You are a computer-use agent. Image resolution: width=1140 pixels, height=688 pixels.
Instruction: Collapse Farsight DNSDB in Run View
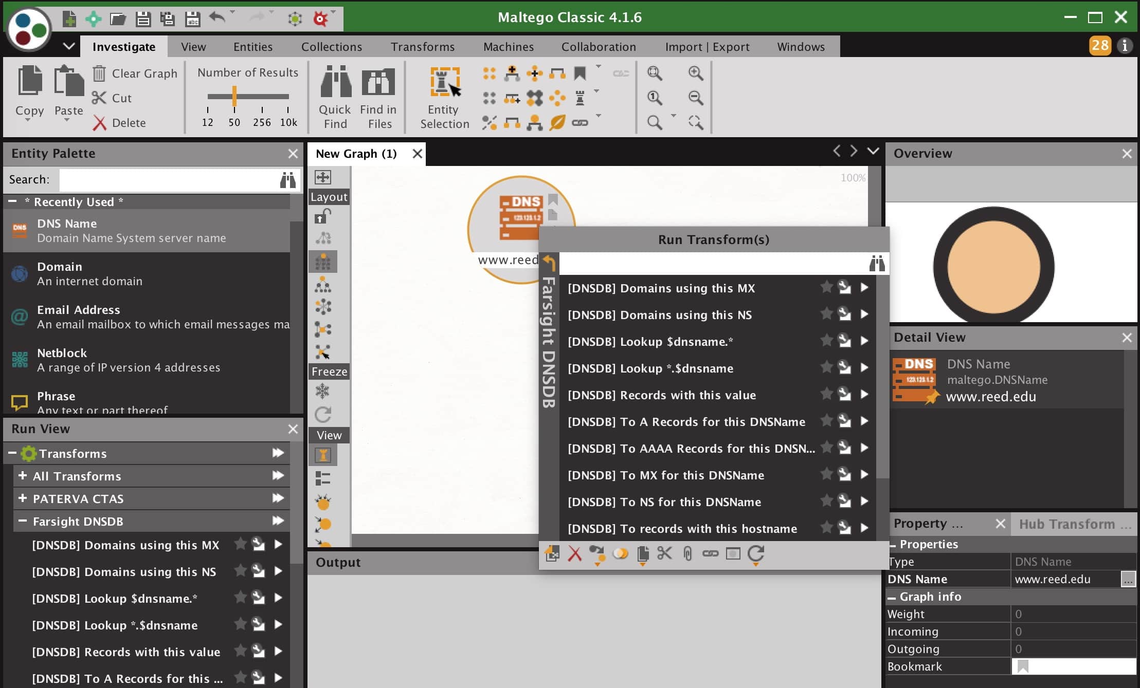23,520
